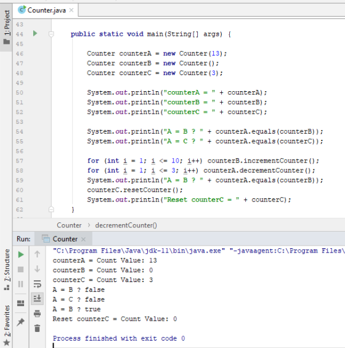Click Counter breadcrumb
Viewport: 345px width, 348px height.
(69, 225)
